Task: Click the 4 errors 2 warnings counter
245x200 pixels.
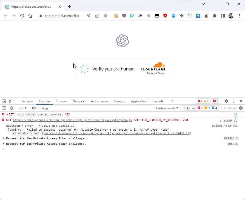Action: [203, 101]
